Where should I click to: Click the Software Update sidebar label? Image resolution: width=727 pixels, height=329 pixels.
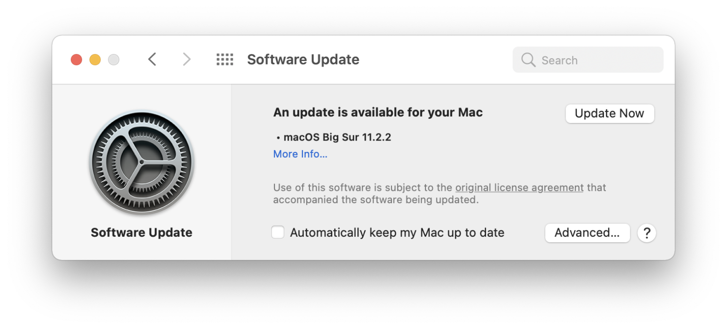click(x=142, y=232)
